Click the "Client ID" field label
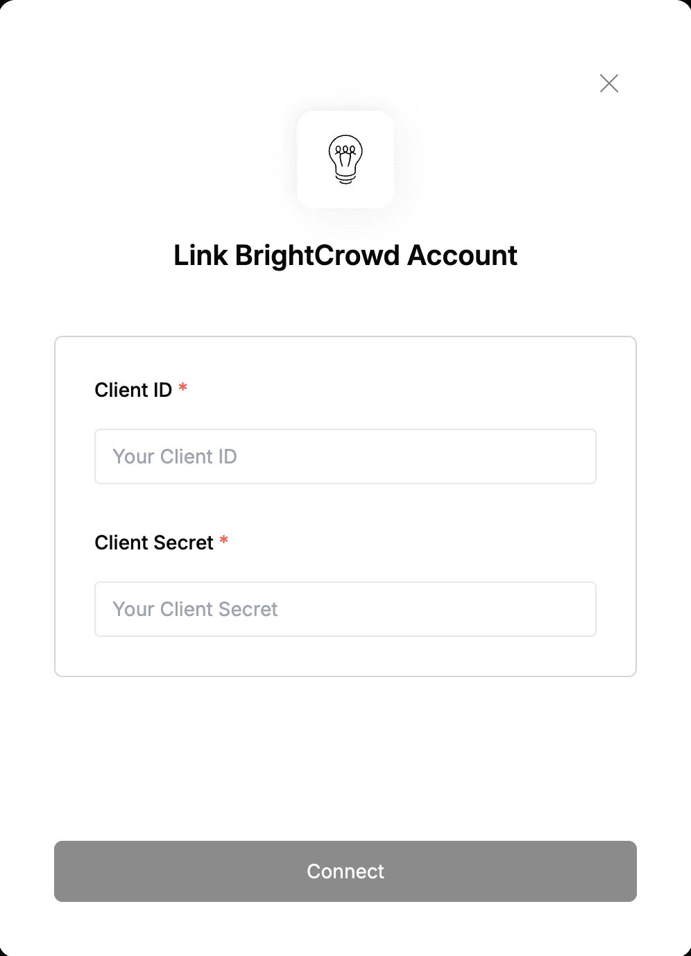Viewport: 691px width, 956px height. coord(133,390)
